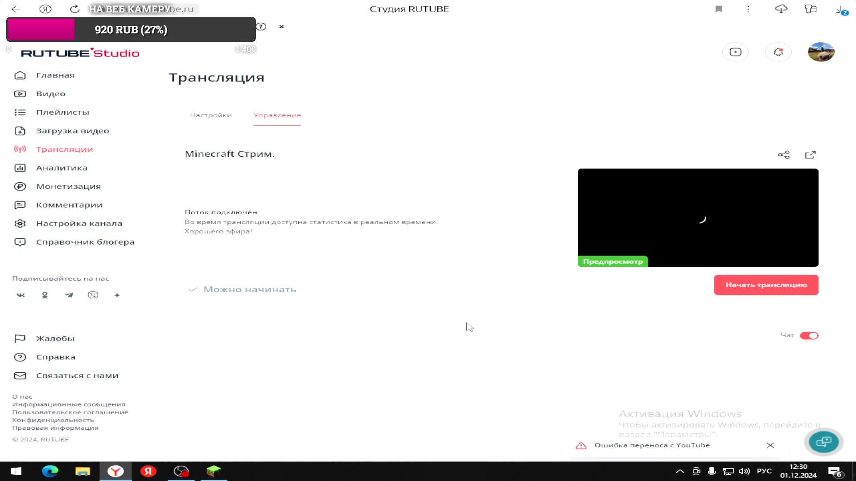Open the Viber social icon
The height and width of the screenshot is (481, 856).
point(93,295)
